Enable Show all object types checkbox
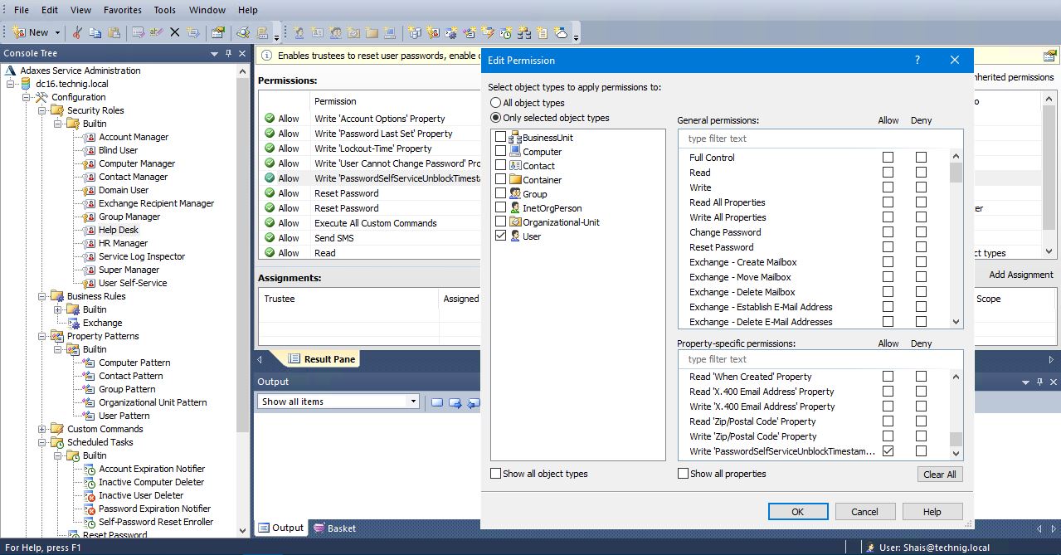Viewport: 1061px width, 555px height. [x=495, y=474]
